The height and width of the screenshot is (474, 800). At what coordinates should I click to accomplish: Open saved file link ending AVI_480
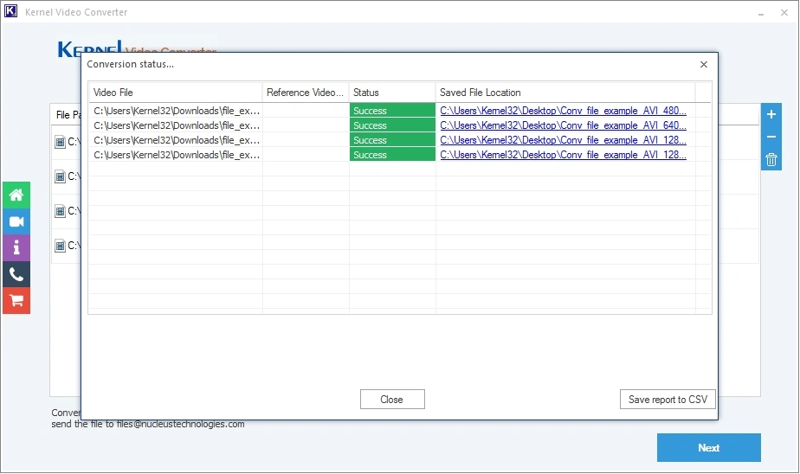click(x=563, y=111)
